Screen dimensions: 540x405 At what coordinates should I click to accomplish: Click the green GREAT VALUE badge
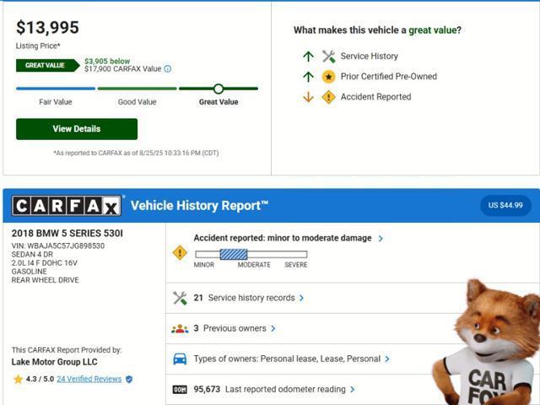coord(46,65)
